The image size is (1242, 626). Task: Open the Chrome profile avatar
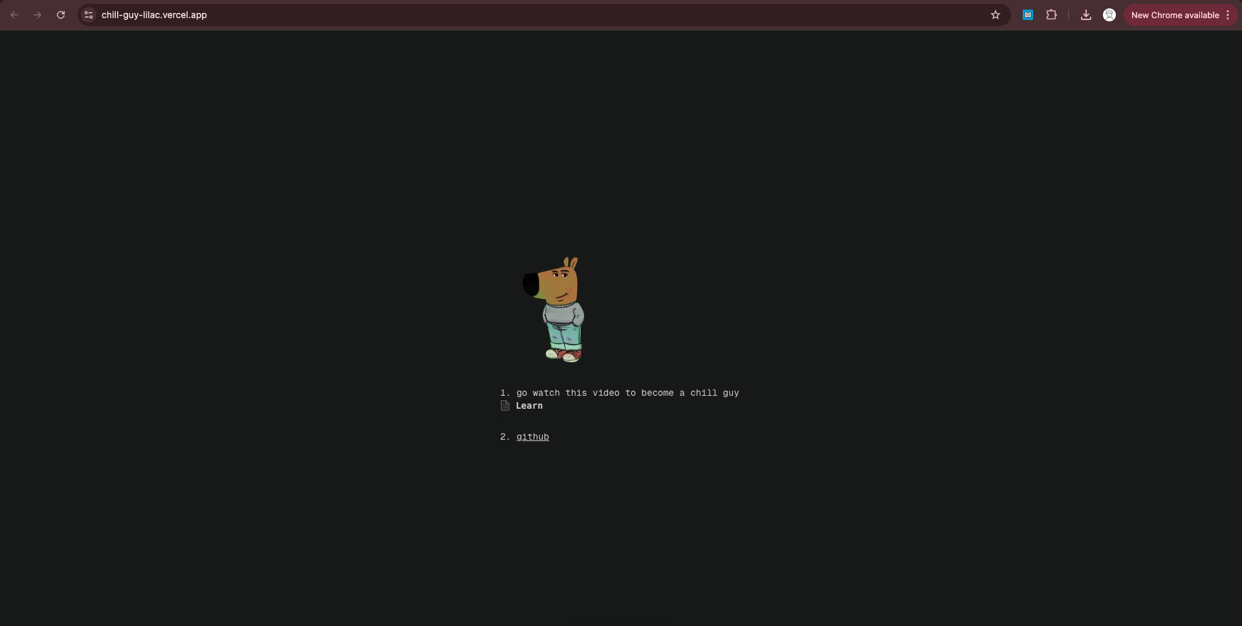pyautogui.click(x=1109, y=15)
